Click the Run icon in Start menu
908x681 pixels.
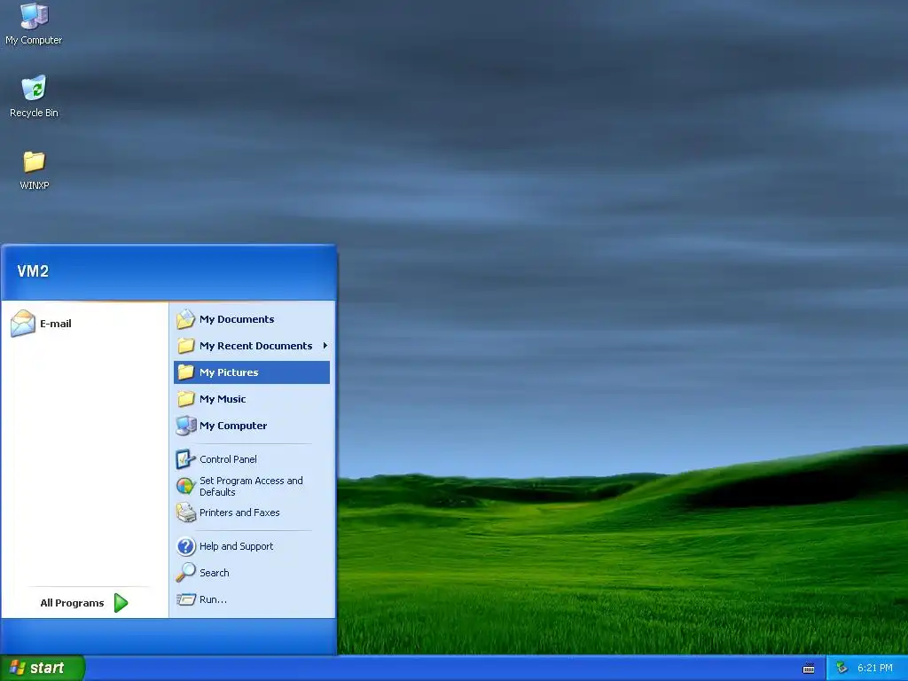[x=185, y=599]
